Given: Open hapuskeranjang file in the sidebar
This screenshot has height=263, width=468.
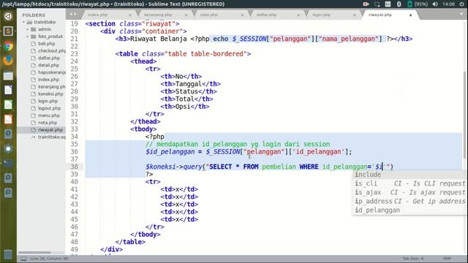Looking at the screenshot, I should (52, 72).
